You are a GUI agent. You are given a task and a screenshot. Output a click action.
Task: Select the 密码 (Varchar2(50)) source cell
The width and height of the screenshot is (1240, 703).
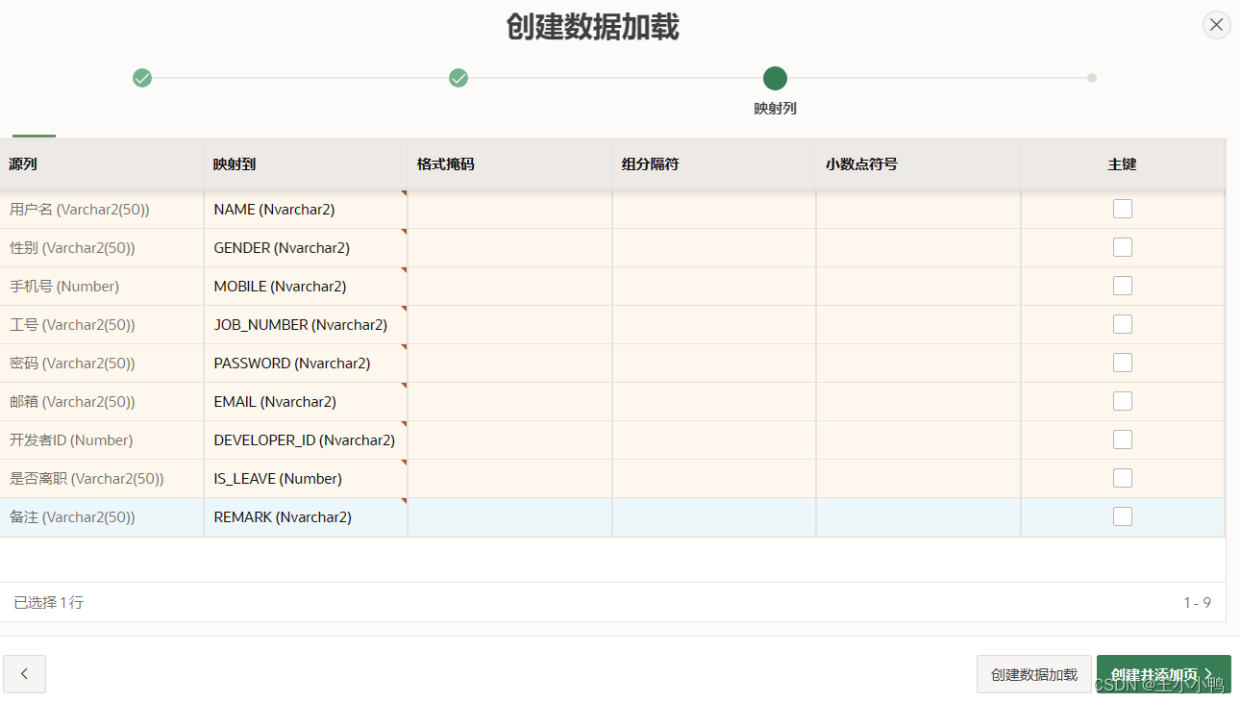(101, 363)
